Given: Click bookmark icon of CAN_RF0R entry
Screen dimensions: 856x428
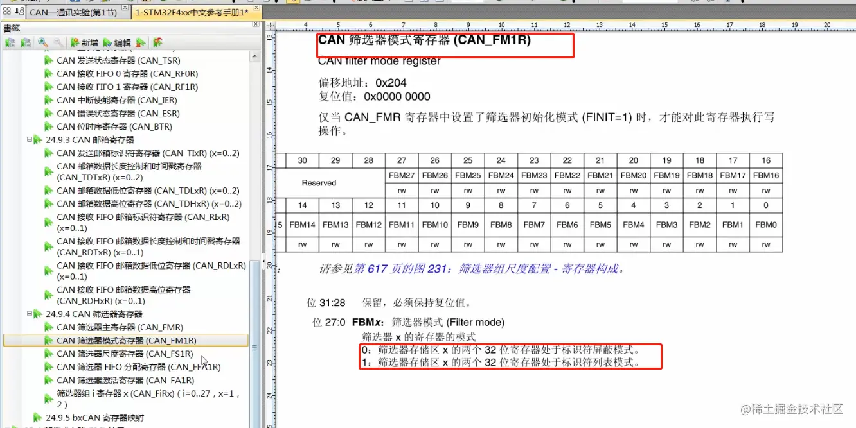Looking at the screenshot, I should pyautogui.click(x=49, y=74).
